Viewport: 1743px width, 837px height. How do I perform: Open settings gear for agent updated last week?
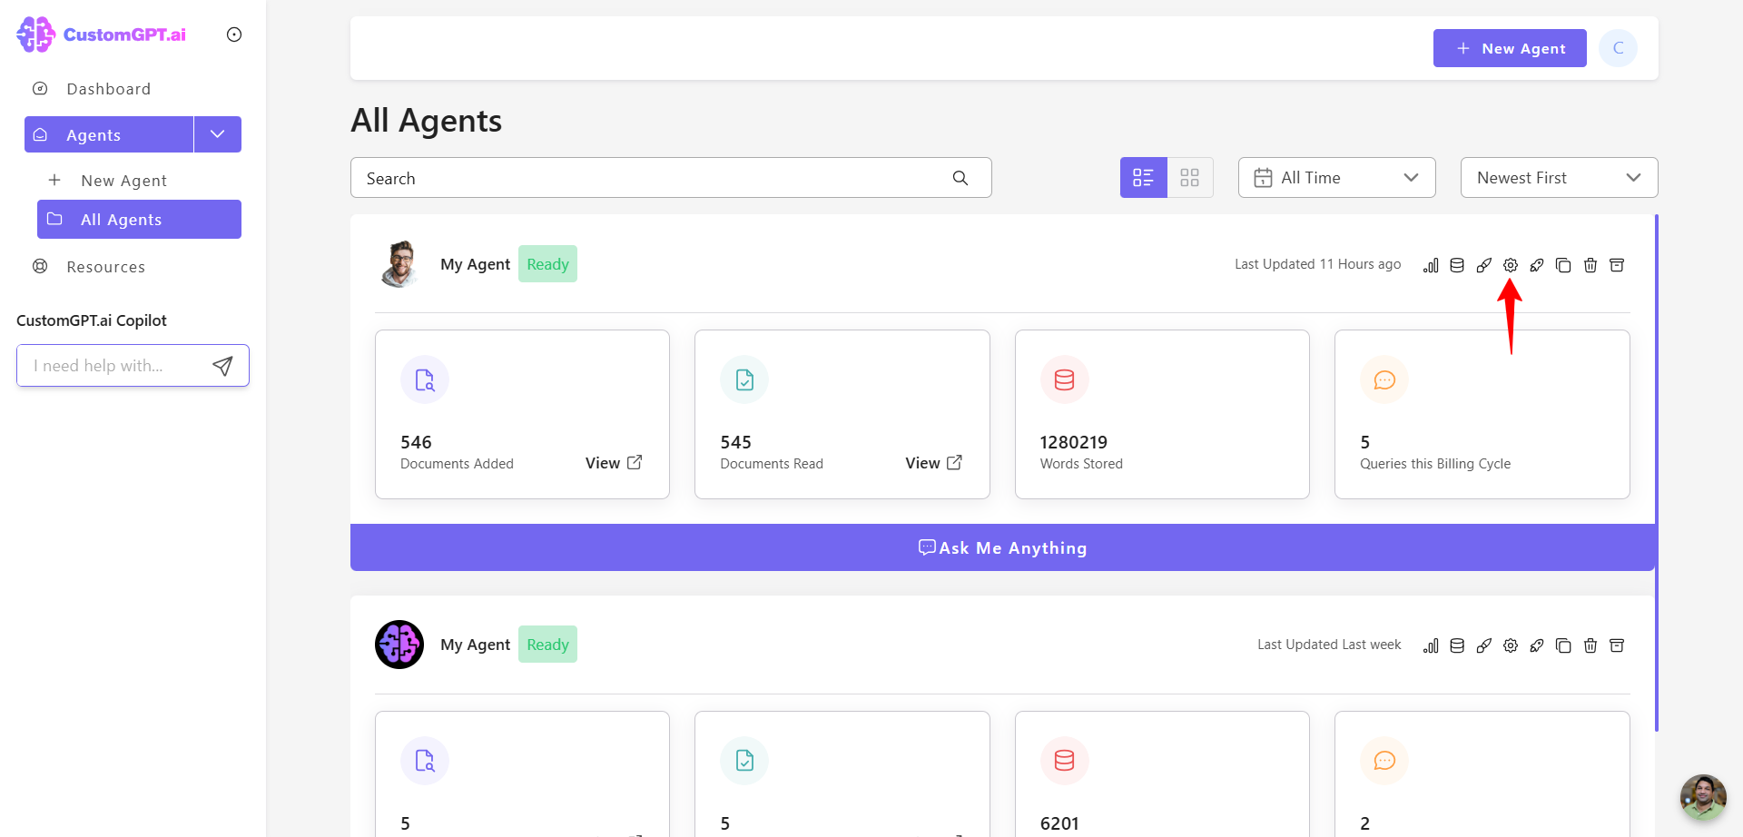click(x=1510, y=645)
